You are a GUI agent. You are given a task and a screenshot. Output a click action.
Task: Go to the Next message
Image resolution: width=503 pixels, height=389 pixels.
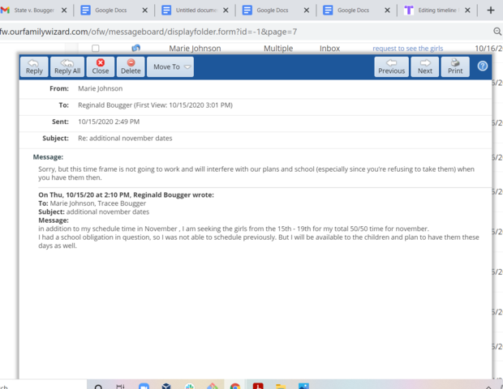pos(425,67)
